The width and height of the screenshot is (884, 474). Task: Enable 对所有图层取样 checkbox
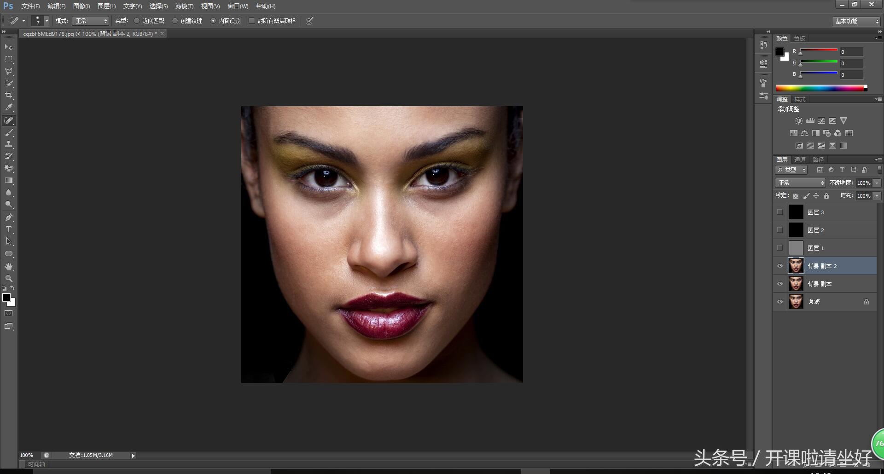252,21
